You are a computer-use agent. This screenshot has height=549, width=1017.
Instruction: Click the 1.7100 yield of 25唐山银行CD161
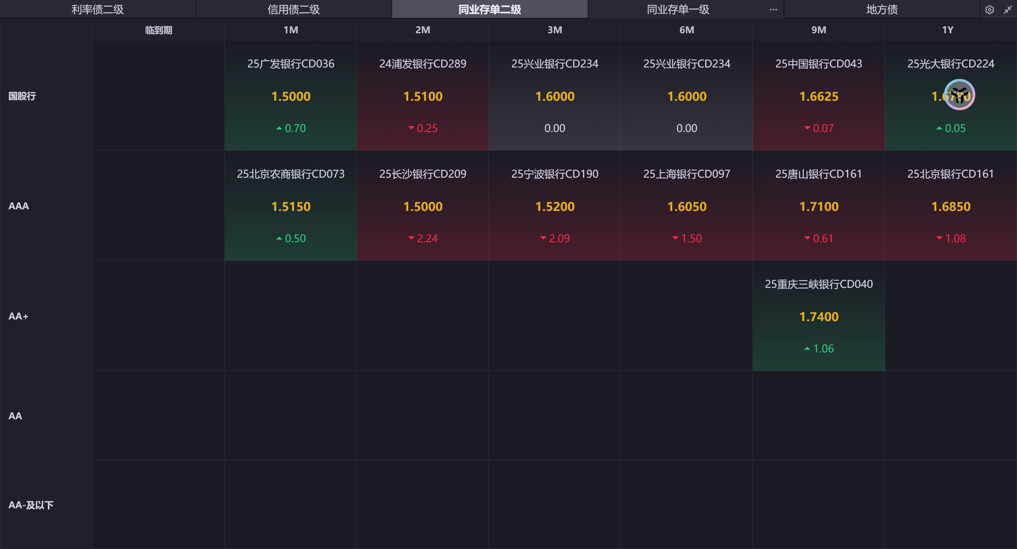click(x=818, y=207)
